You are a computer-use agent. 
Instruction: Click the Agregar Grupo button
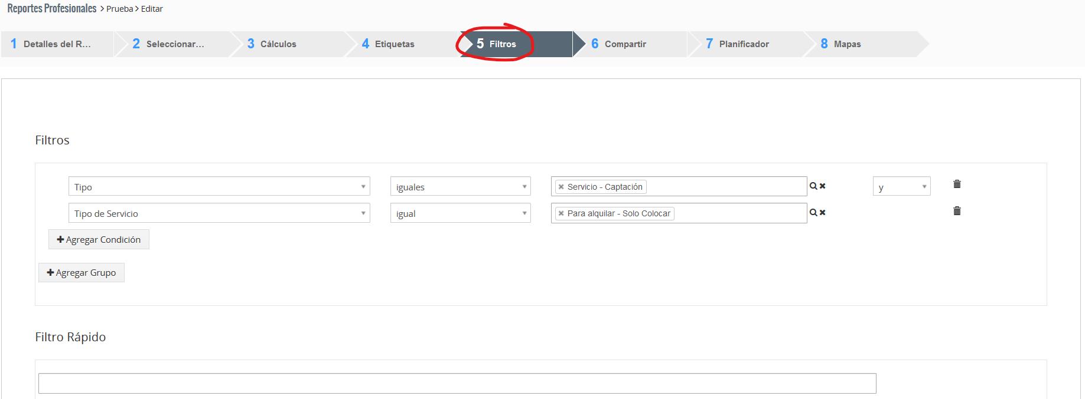(x=82, y=273)
